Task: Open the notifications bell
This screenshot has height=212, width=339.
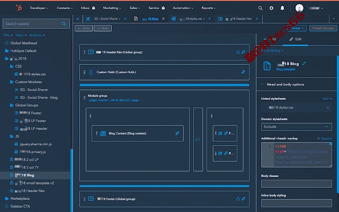Action: click(282, 8)
